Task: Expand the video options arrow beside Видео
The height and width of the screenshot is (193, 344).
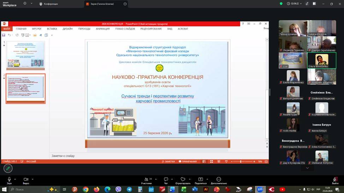Action: [x=32, y=179]
